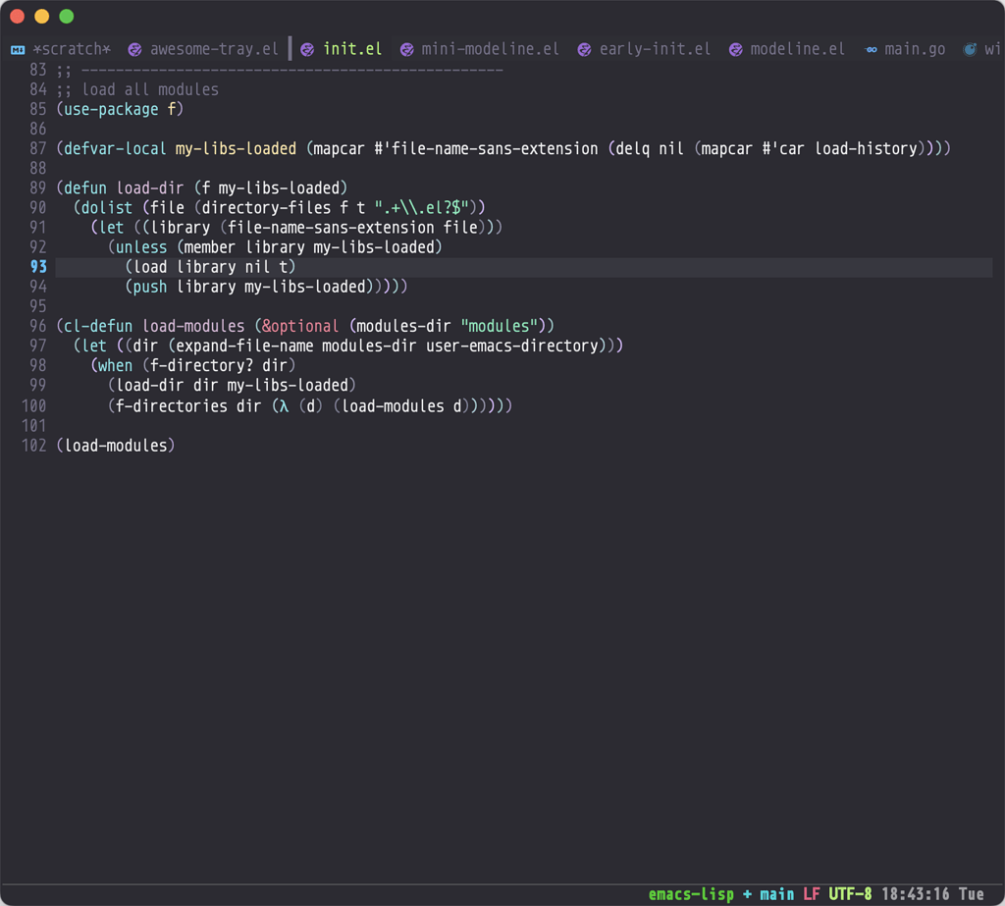Click the file icon on early-init.el tab

584,48
